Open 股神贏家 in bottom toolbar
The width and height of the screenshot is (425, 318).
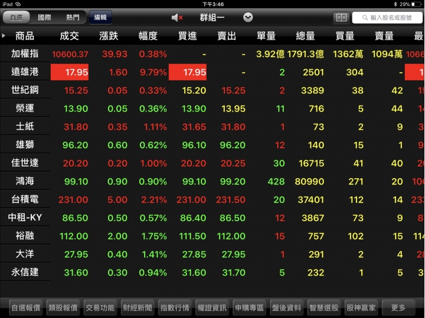tap(361, 308)
